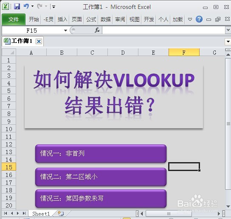Click the vertical scrollbar down arrow
The height and width of the screenshot is (219, 231).
(228, 206)
